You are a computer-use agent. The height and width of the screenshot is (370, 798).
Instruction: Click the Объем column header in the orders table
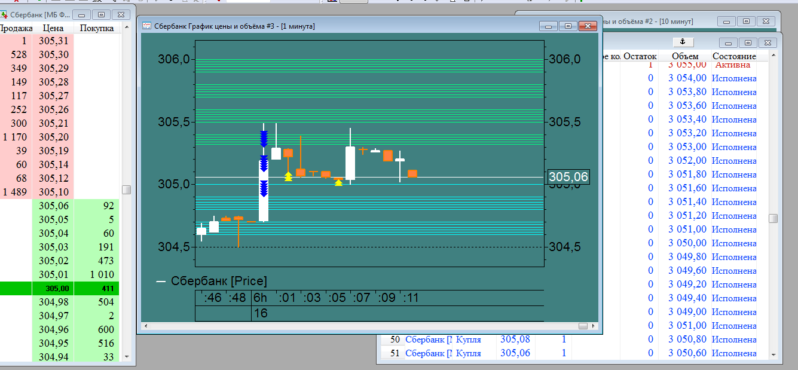point(685,56)
